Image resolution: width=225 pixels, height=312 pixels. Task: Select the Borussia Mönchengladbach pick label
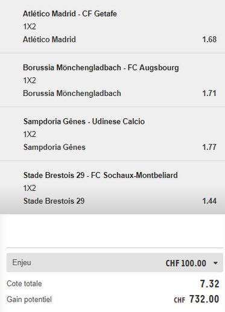(72, 94)
